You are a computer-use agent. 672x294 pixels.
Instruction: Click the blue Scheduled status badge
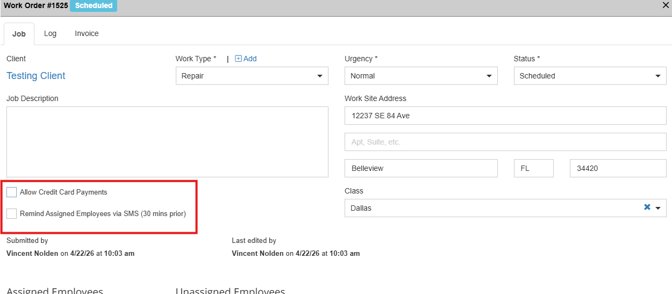[x=94, y=5]
